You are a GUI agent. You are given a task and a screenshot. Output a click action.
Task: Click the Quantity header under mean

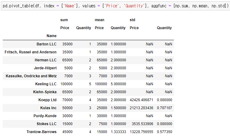click(x=118, y=28)
